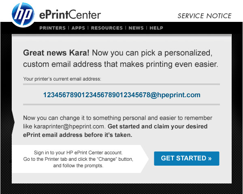Select NEWS in the navigation bar
The image size is (243, 194).
[136, 28]
